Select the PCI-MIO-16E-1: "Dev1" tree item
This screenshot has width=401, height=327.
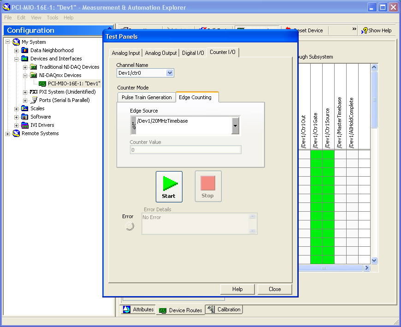pyautogui.click(x=74, y=83)
